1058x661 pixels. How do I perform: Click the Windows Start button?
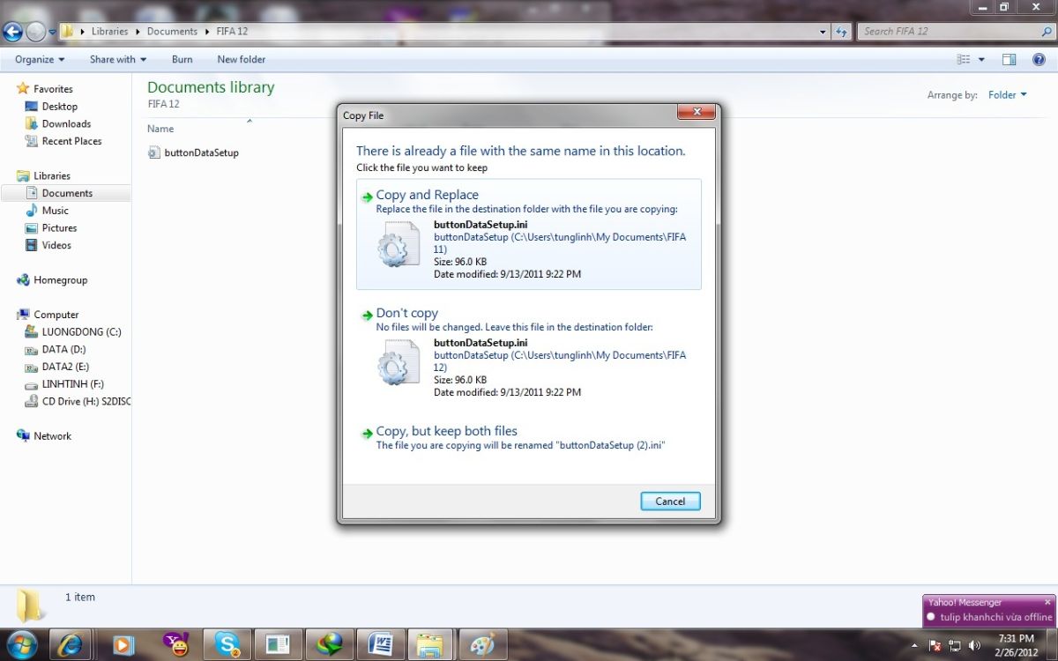click(21, 644)
